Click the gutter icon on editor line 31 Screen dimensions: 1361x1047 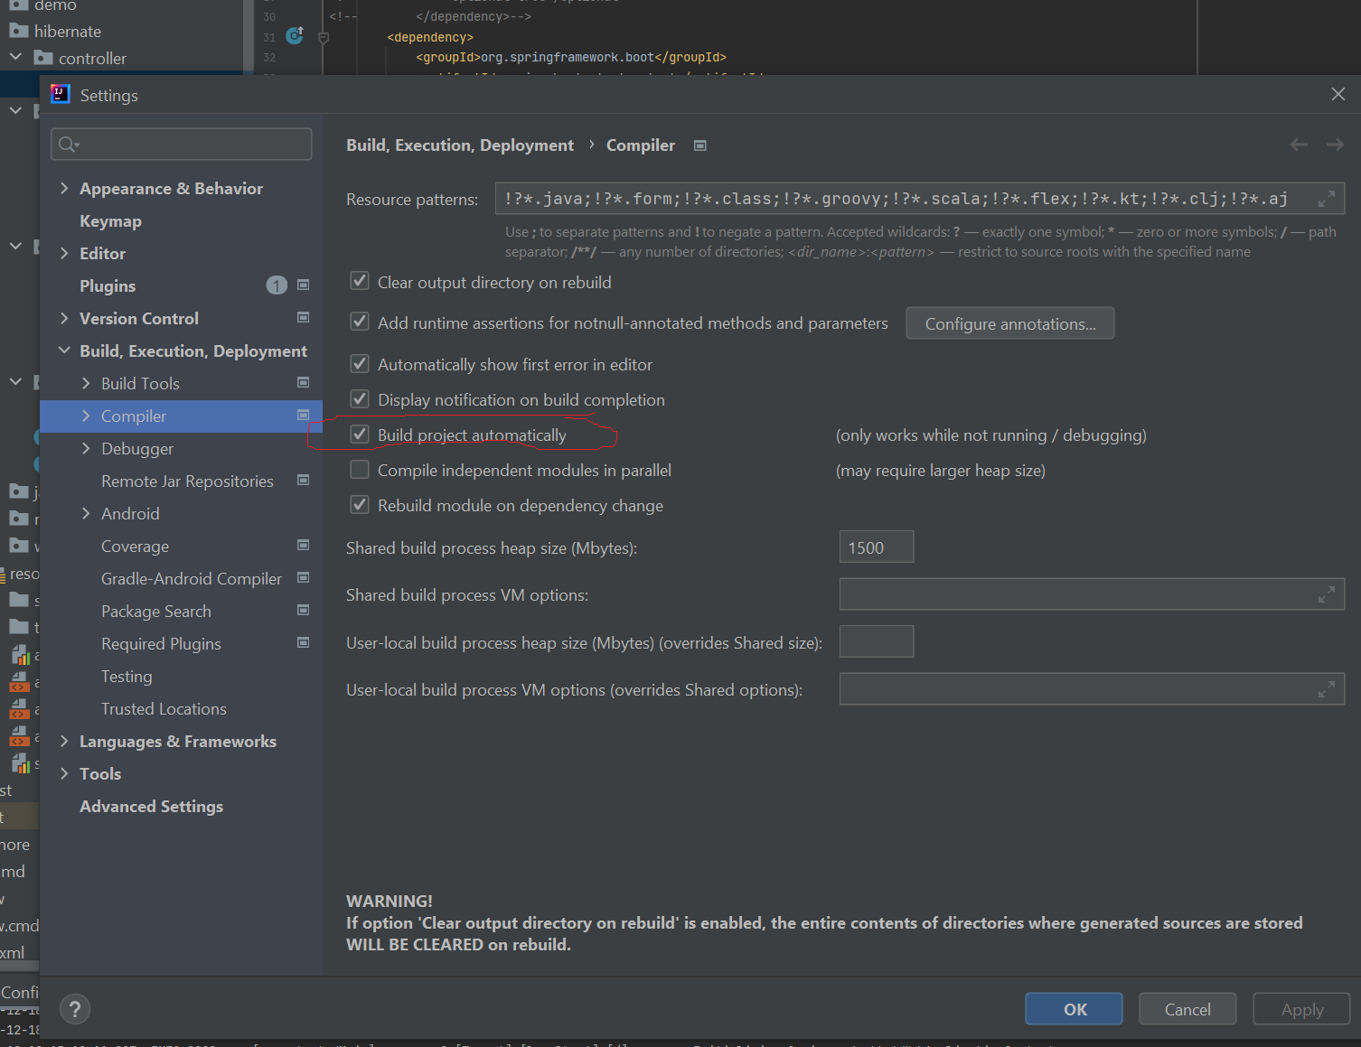pyautogui.click(x=295, y=36)
